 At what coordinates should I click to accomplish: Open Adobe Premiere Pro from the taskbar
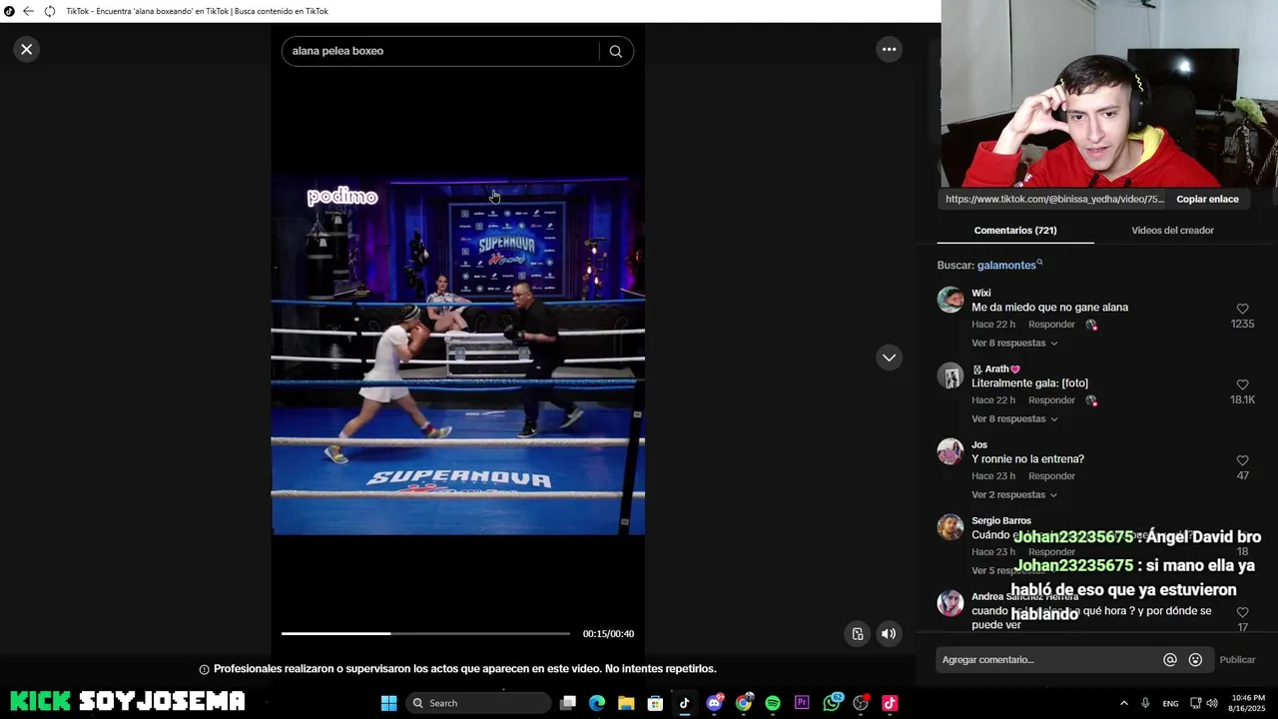[x=802, y=703]
